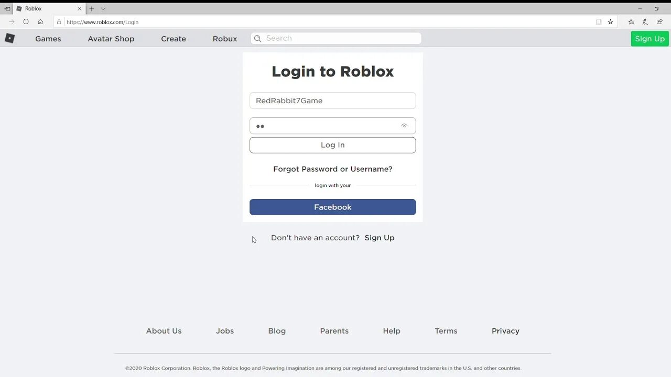Click the Log In button
The height and width of the screenshot is (377, 671).
[x=333, y=145]
